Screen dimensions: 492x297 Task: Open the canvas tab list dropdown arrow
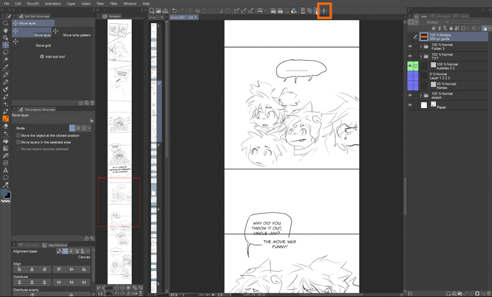[405, 17]
